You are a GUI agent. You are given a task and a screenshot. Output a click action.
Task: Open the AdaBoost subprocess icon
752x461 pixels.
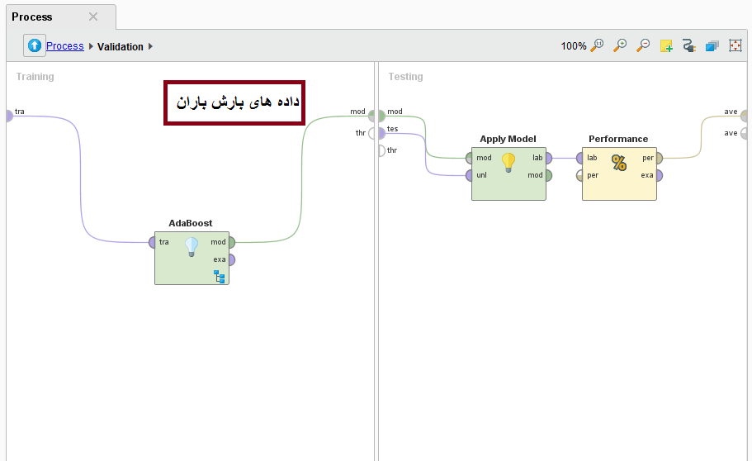tap(220, 276)
